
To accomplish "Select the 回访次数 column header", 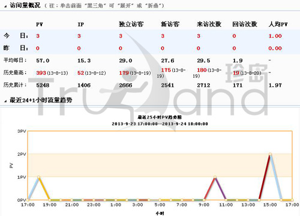I will pyautogui.click(x=245, y=24).
